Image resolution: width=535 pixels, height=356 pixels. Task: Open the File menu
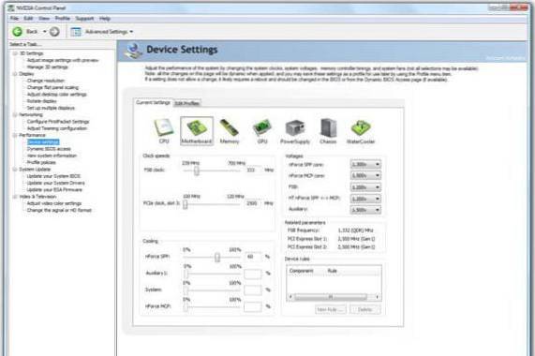[x=14, y=19]
